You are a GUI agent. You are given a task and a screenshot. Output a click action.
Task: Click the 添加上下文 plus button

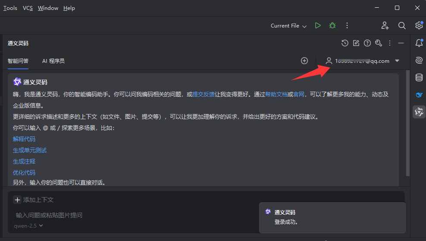17,200
